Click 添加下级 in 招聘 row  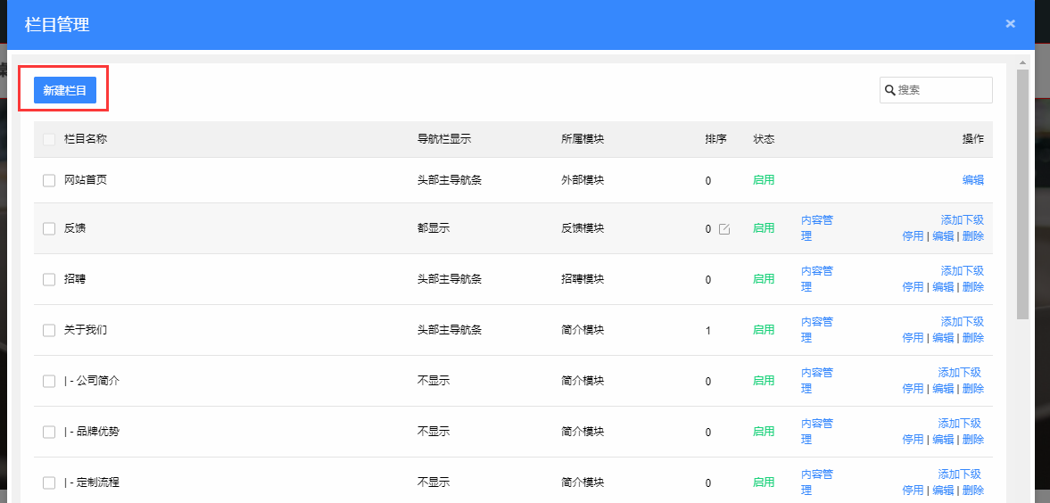click(x=963, y=270)
